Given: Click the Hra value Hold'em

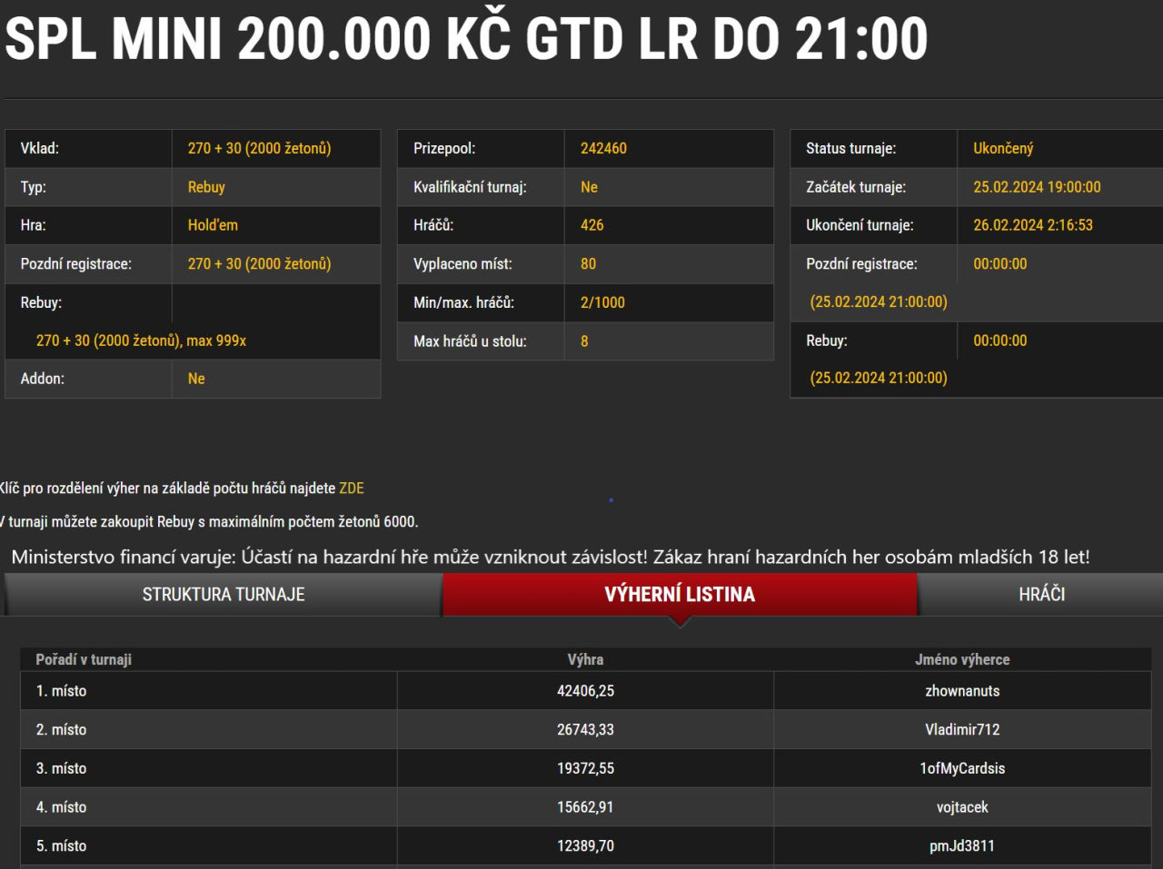Looking at the screenshot, I should click(x=213, y=225).
